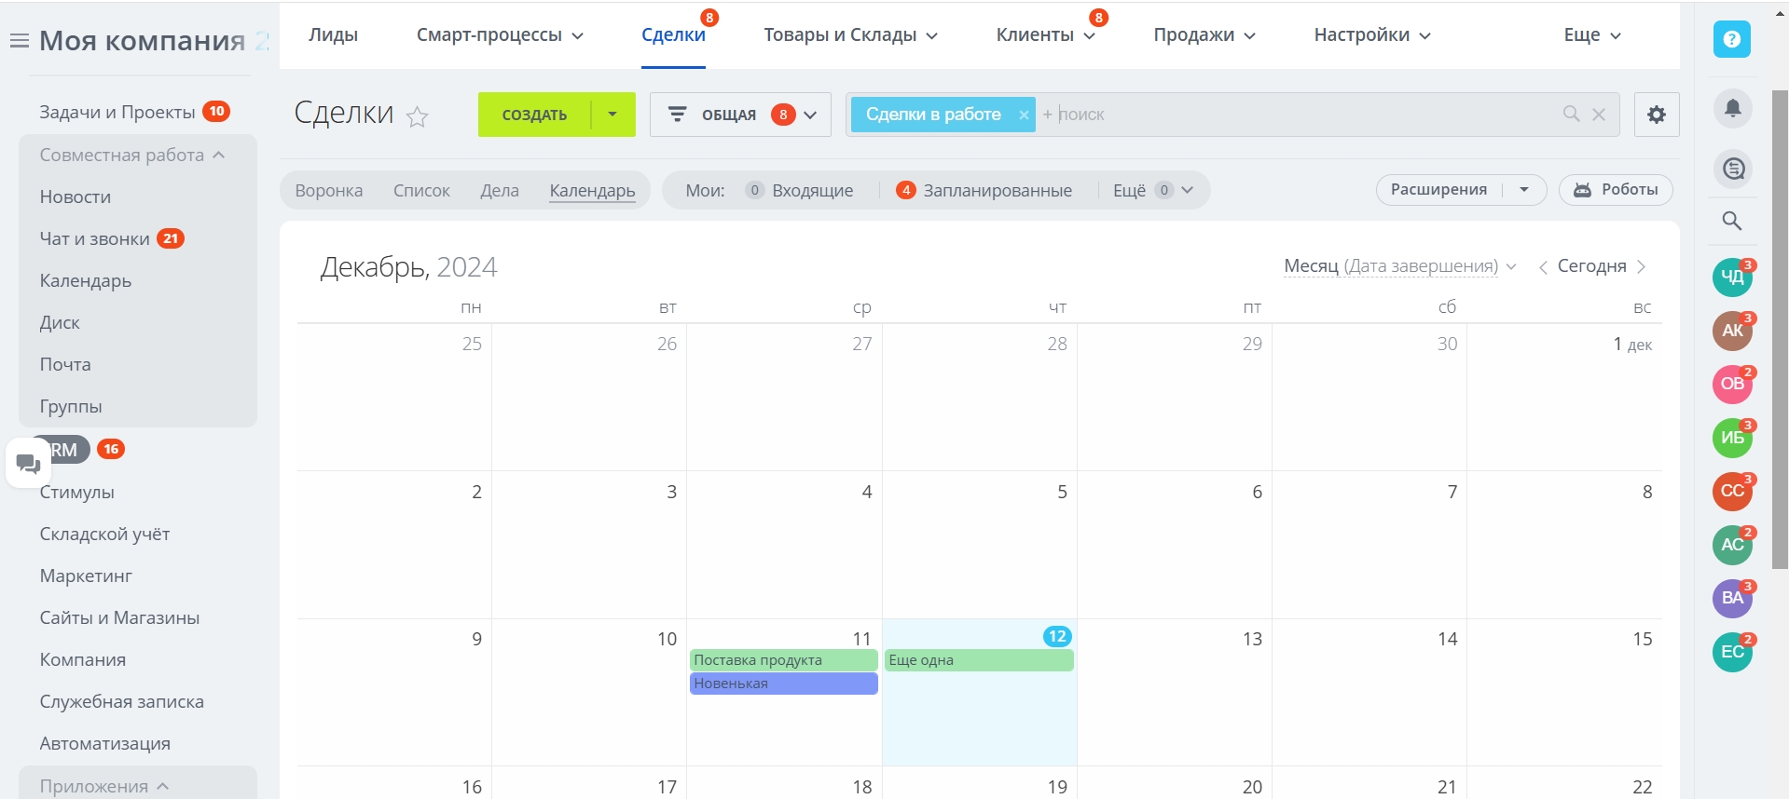This screenshot has height=799, width=1789.
Task: Open the Еще одна deal event
Action: (979, 660)
